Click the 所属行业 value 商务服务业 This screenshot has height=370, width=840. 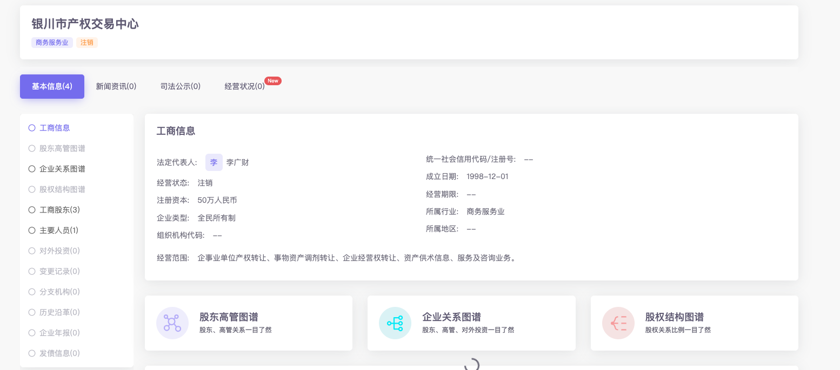pyautogui.click(x=485, y=211)
